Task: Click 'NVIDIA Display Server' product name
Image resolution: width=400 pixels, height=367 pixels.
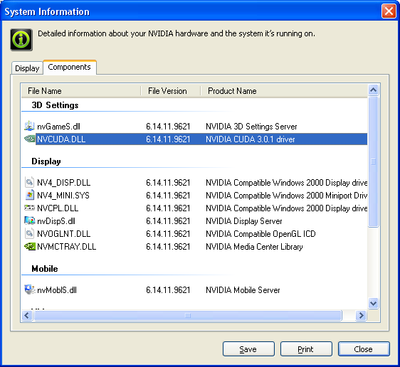Action: click(244, 221)
